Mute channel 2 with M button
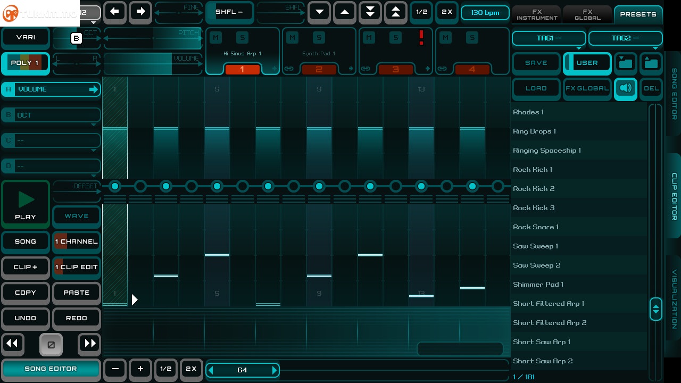Image resolution: width=681 pixels, height=383 pixels. point(292,37)
